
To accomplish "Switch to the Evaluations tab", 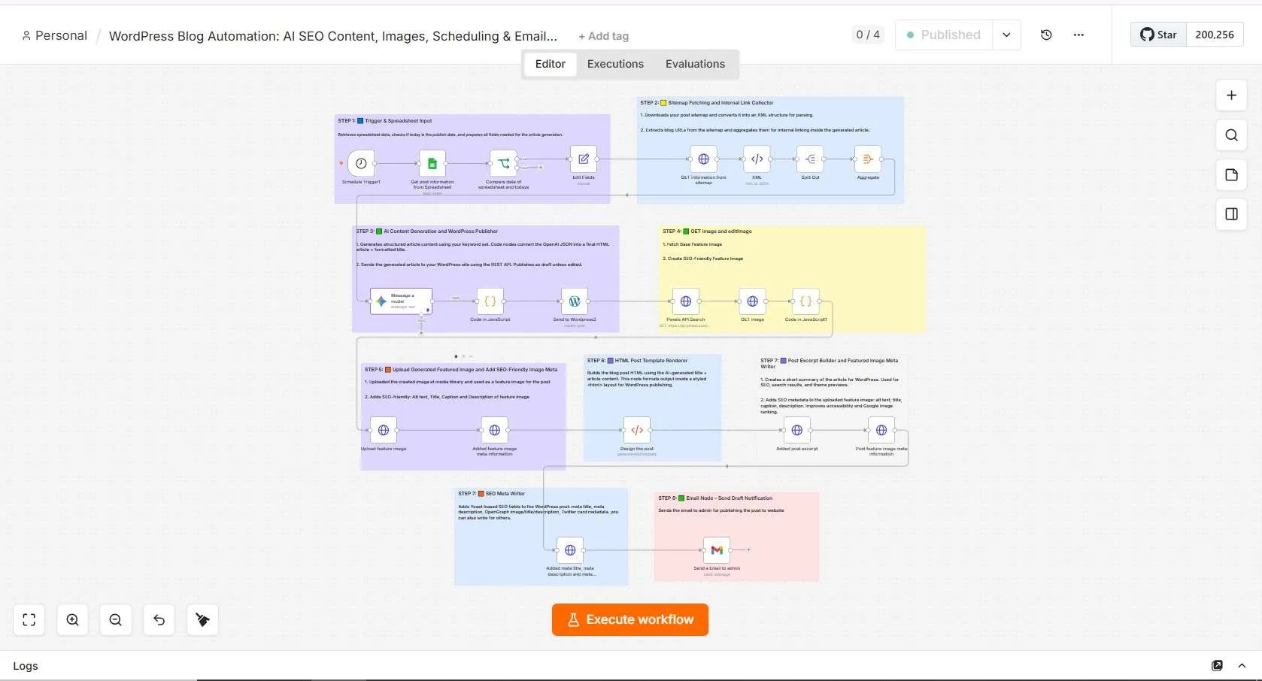I will [695, 64].
